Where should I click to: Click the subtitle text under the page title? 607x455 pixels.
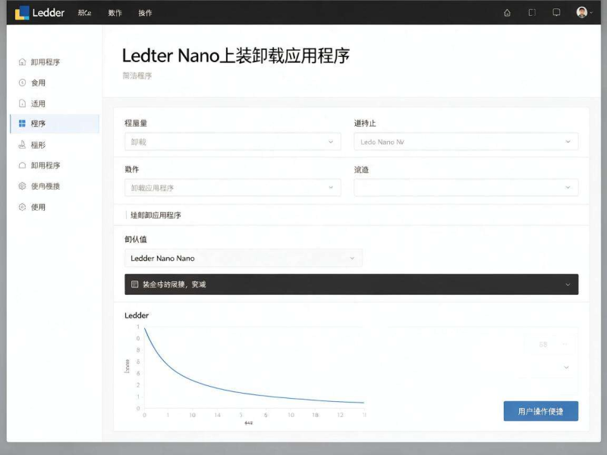pos(137,75)
